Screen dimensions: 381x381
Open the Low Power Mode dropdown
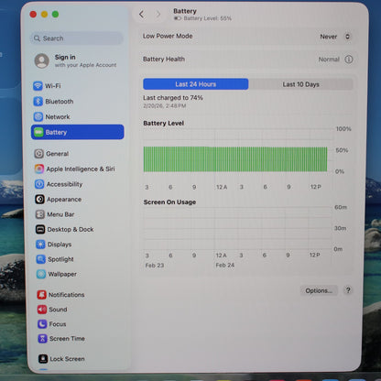click(335, 37)
